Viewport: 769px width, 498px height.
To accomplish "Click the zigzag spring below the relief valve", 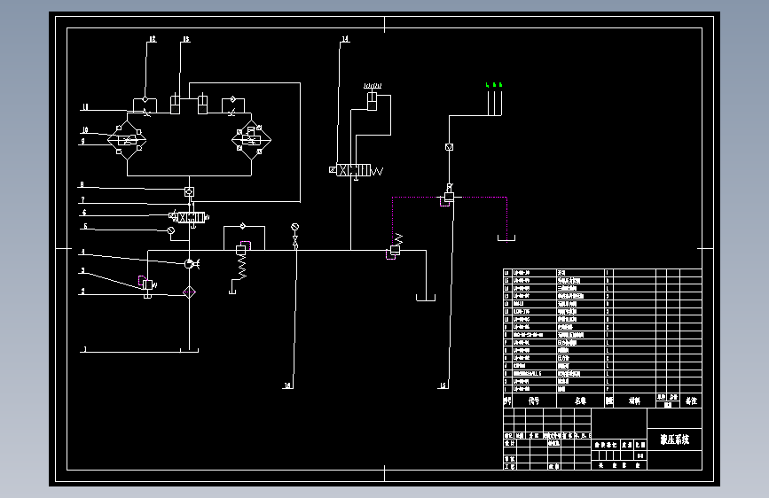I will tap(242, 268).
